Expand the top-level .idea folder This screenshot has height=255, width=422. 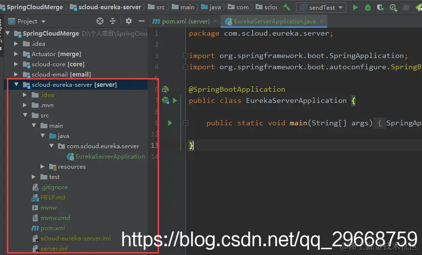(16, 43)
